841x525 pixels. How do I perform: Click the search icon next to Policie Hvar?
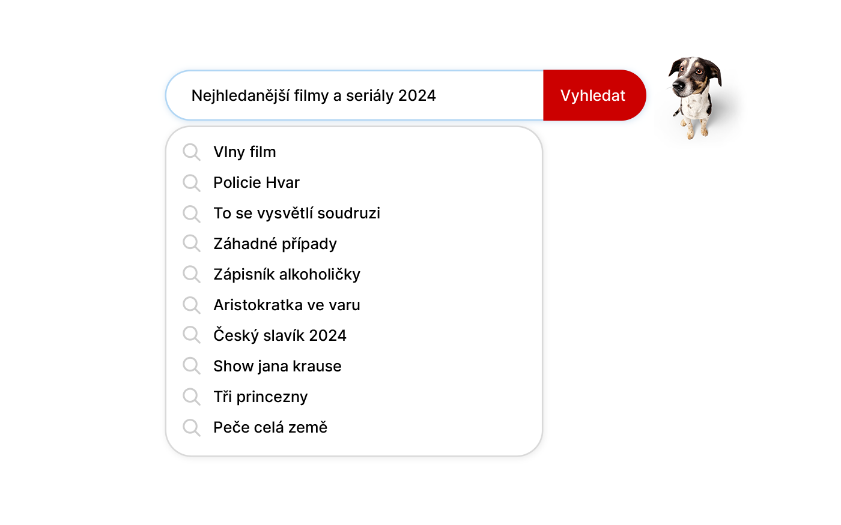click(192, 183)
